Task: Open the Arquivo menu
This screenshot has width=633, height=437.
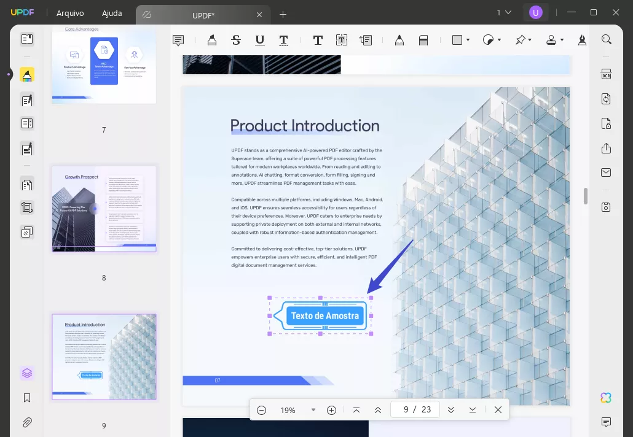Action: 70,13
